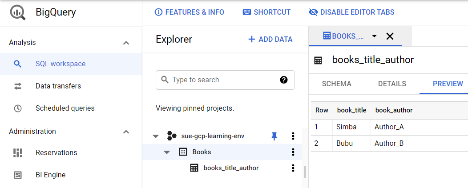Click the Row column header
This screenshot has height=188, width=468.
322,110
